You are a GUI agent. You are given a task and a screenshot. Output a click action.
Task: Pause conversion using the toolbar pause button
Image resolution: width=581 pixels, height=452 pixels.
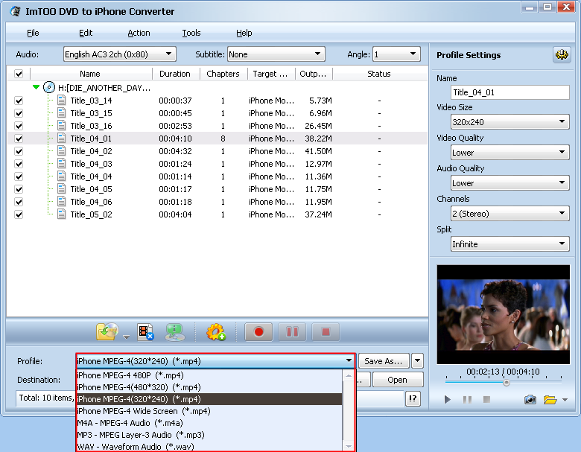click(x=292, y=332)
